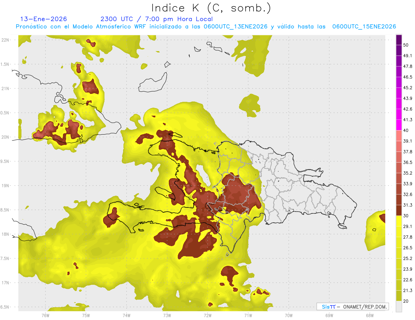415x320 pixels.
Task: Click the "20N" latitude label
Action: [x=5, y=137]
